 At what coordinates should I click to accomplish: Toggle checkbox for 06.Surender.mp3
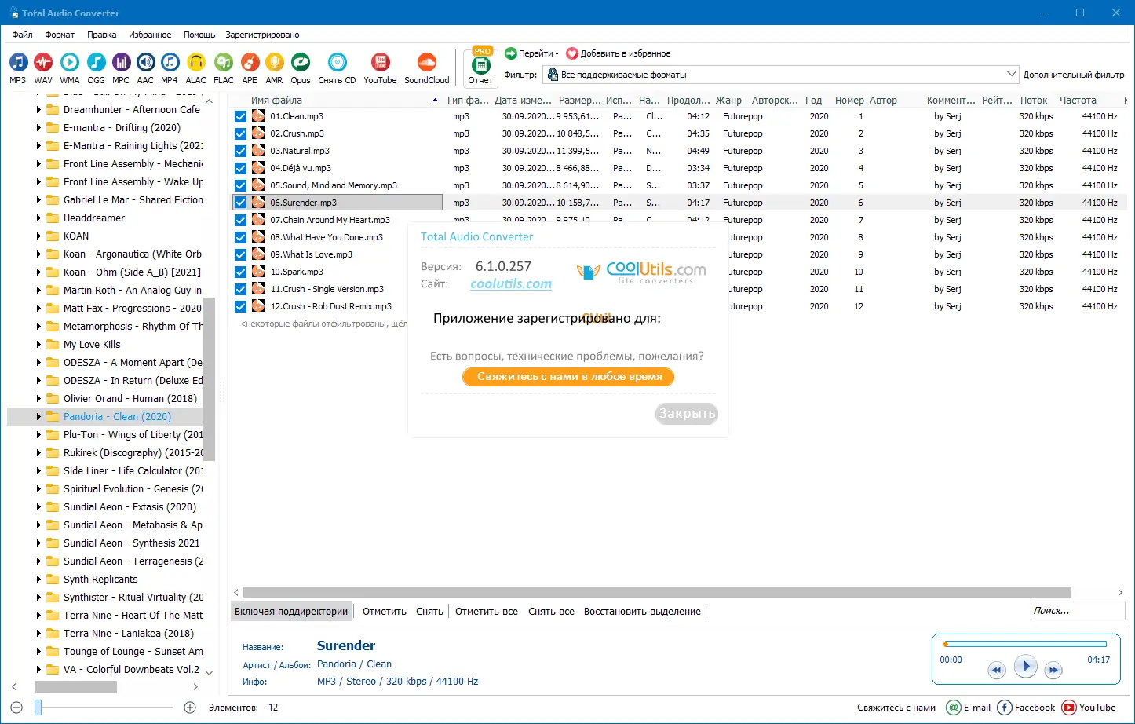(240, 203)
